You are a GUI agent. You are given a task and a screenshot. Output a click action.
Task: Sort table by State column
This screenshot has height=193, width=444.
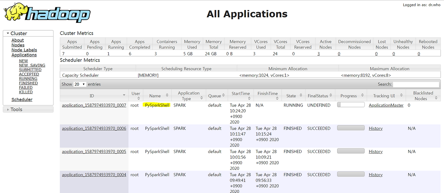(293, 96)
